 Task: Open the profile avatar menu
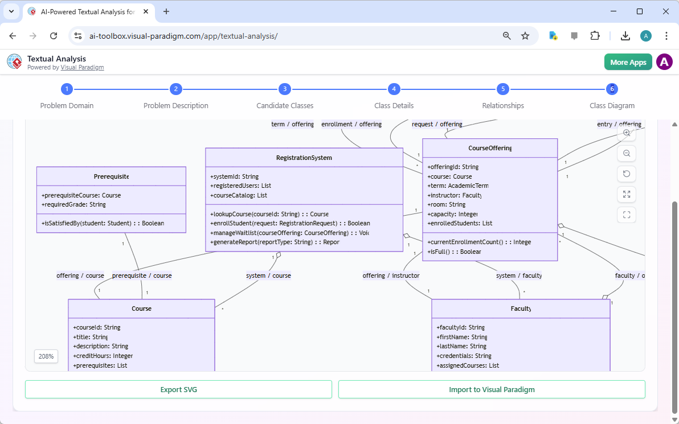(x=664, y=61)
